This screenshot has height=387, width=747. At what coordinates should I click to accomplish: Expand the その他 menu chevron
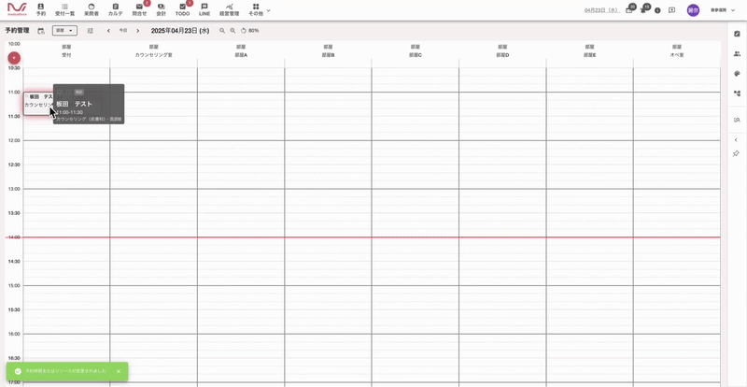point(269,10)
